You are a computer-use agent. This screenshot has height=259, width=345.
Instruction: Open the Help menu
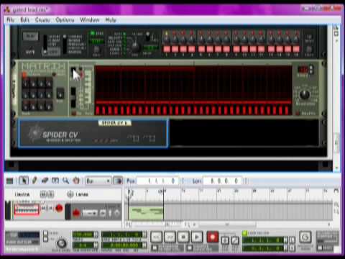[111, 20]
